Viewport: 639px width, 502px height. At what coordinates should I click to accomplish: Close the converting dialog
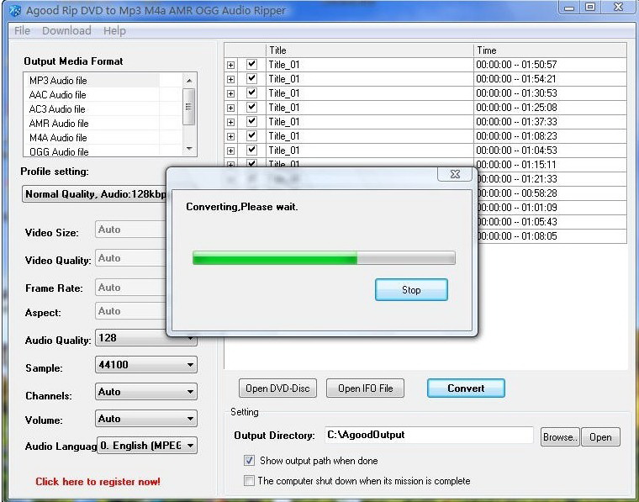click(x=455, y=174)
